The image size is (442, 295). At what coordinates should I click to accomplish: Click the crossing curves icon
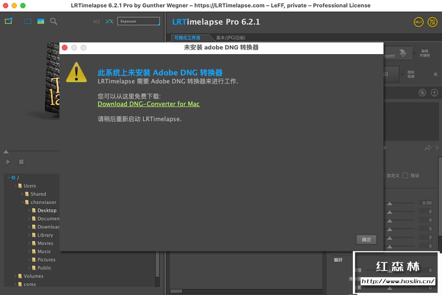coord(109,21)
